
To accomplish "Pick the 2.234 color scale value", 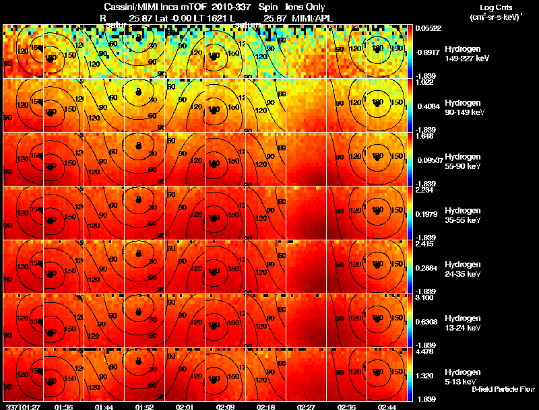I will (424, 191).
